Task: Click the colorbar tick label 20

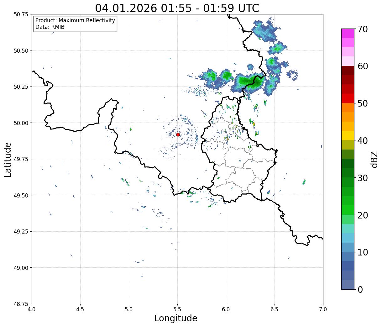Action: pyautogui.click(x=362, y=215)
